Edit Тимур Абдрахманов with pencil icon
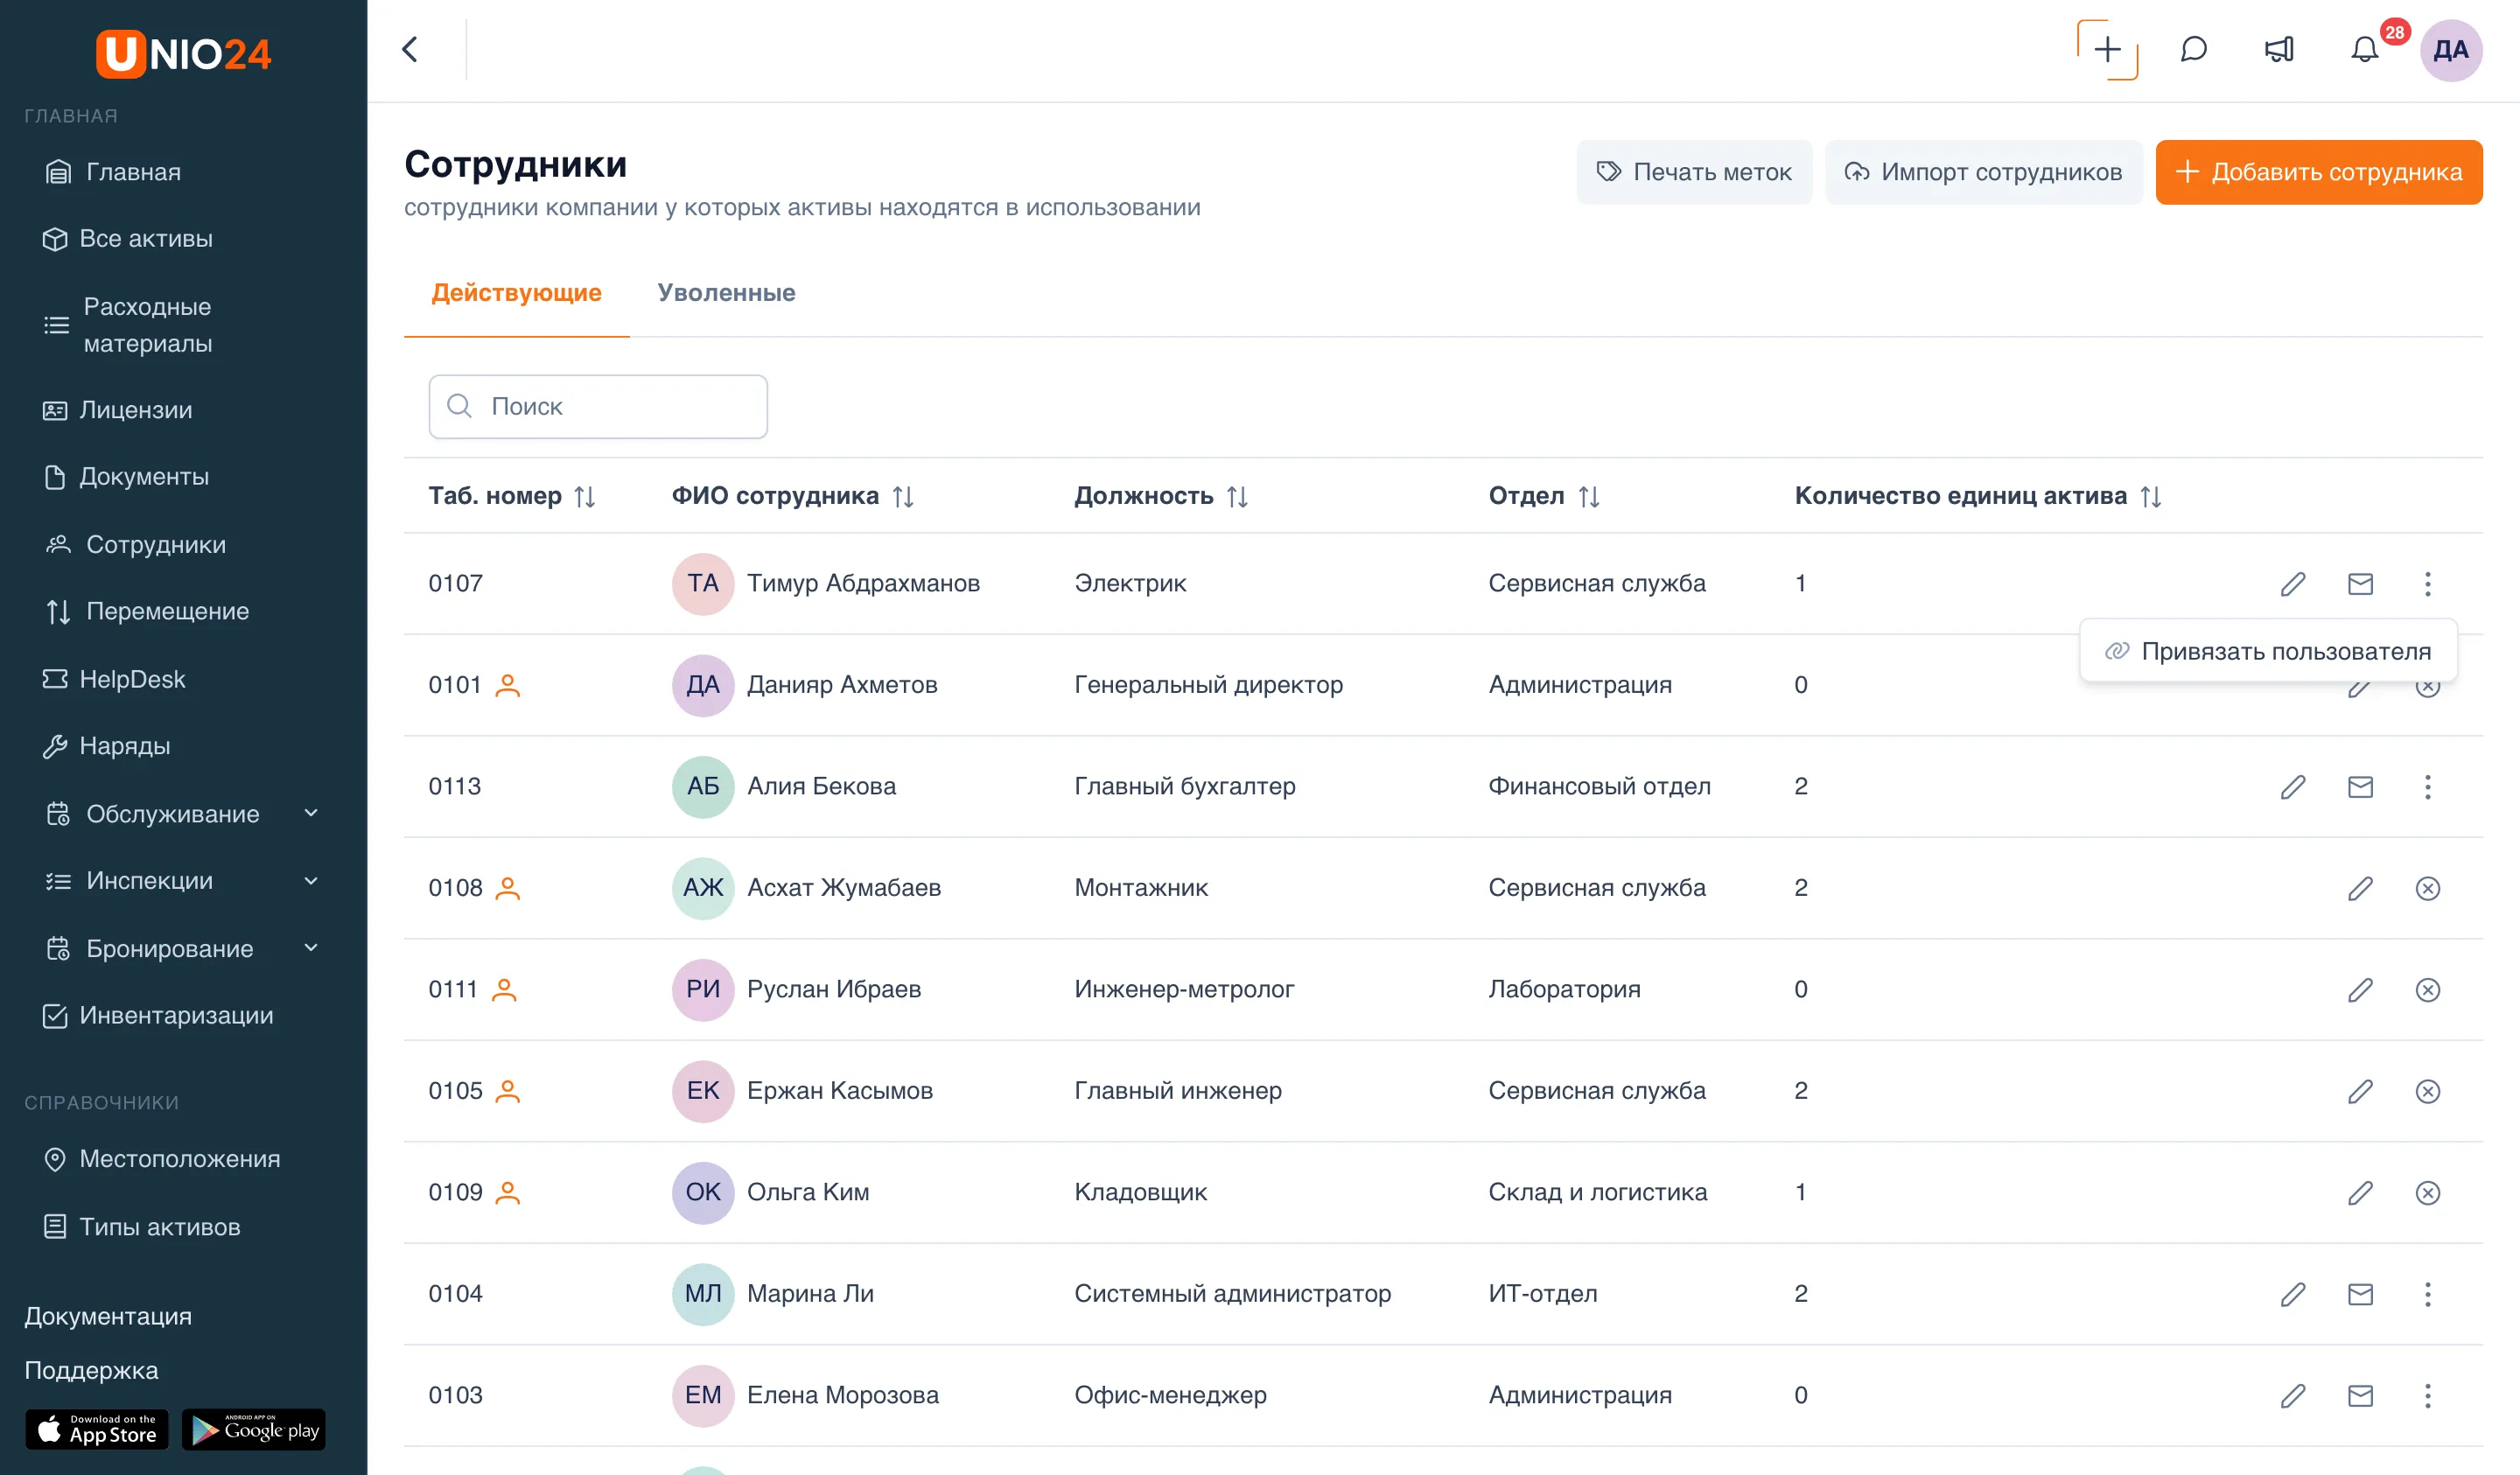 point(2293,584)
